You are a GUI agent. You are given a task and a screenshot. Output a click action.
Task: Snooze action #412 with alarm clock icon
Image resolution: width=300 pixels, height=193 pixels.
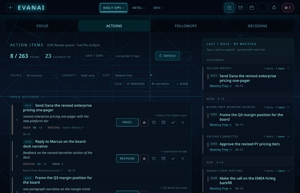click(154, 122)
